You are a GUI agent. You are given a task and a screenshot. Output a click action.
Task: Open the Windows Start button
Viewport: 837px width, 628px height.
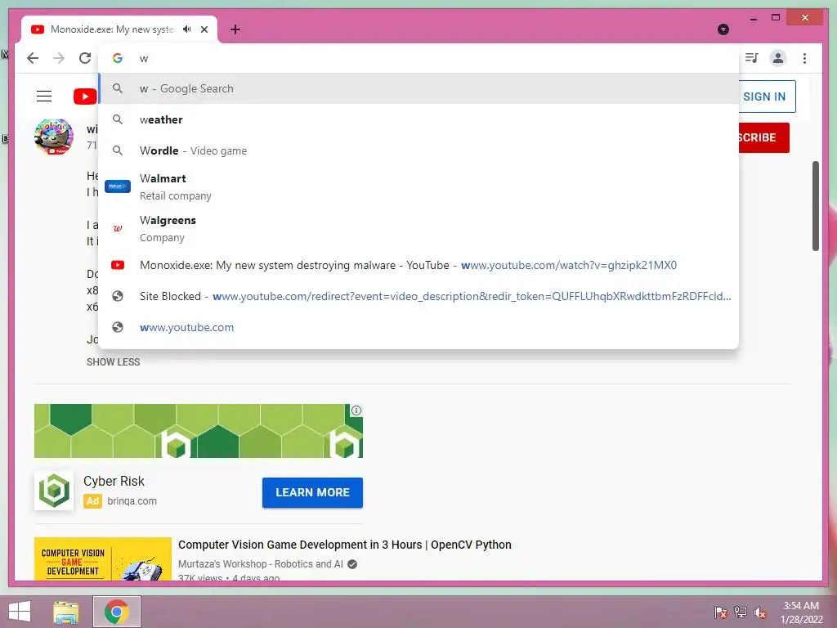click(20, 612)
